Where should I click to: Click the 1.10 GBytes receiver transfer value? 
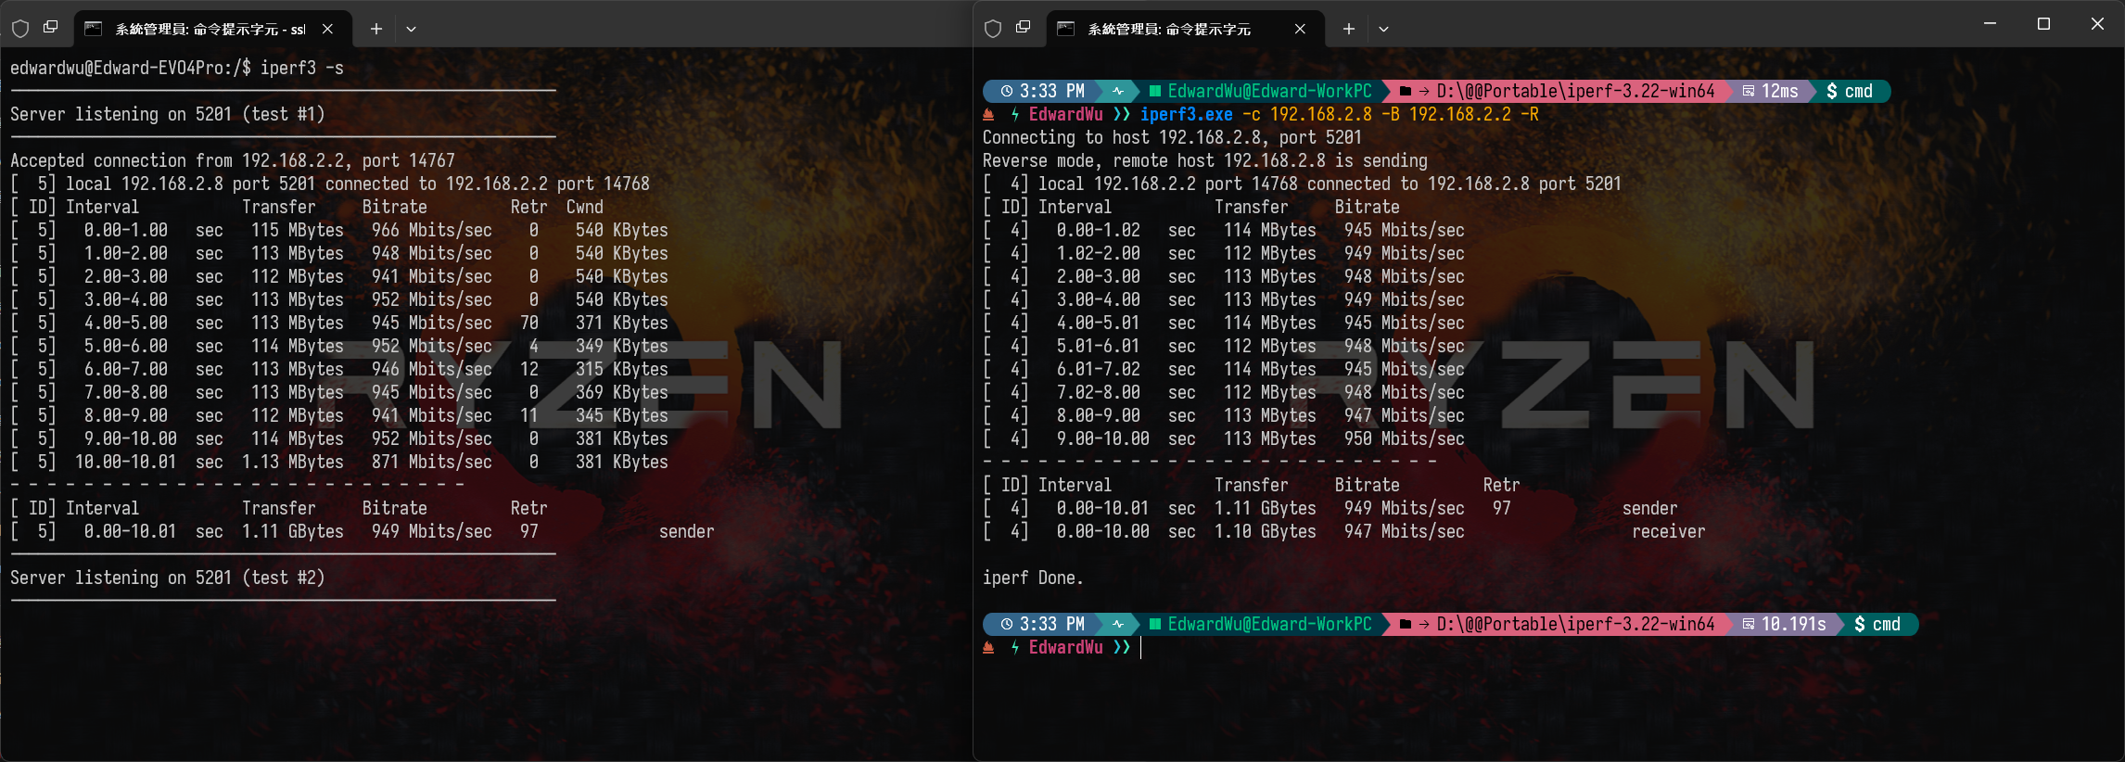(x=1266, y=531)
